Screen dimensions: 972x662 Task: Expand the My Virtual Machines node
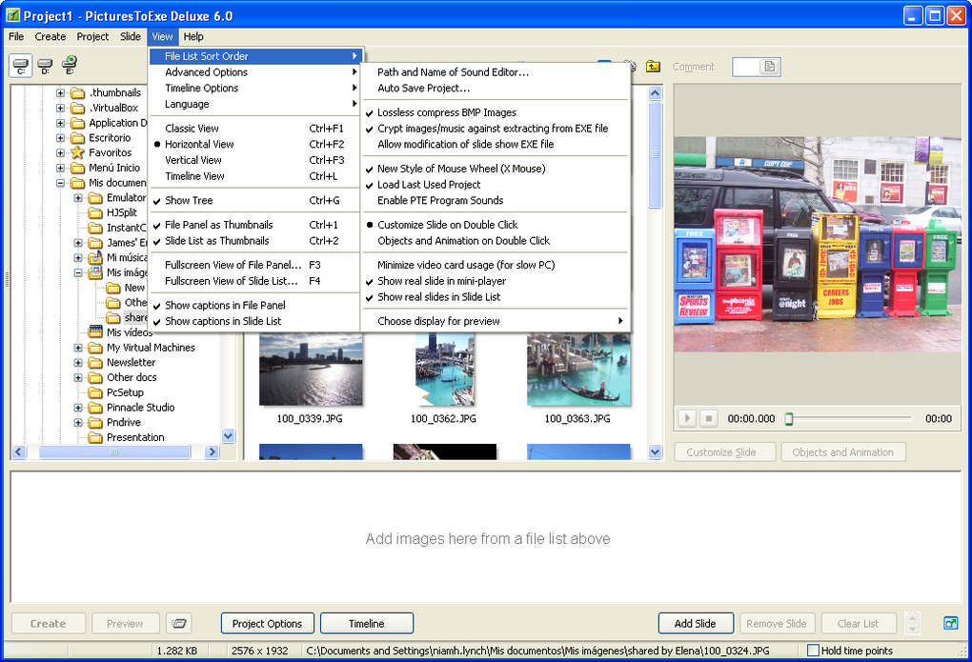[x=79, y=348]
